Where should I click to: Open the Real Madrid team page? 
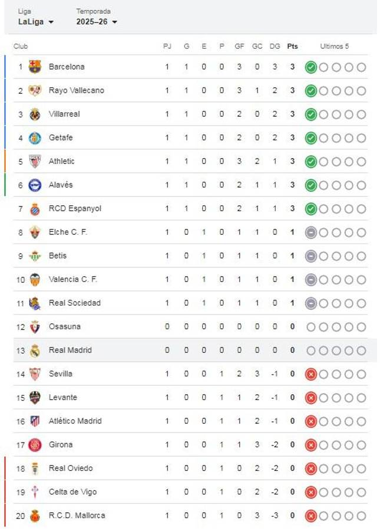pos(71,350)
